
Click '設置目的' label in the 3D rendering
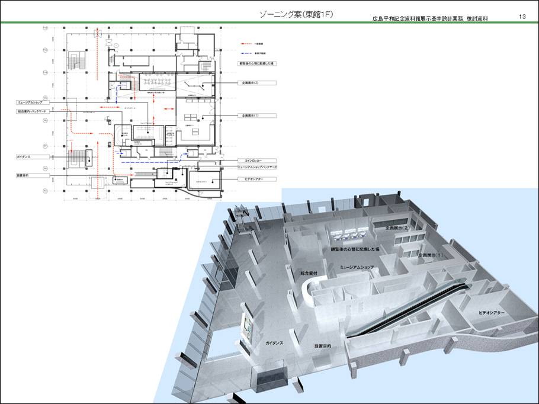tap(322, 346)
